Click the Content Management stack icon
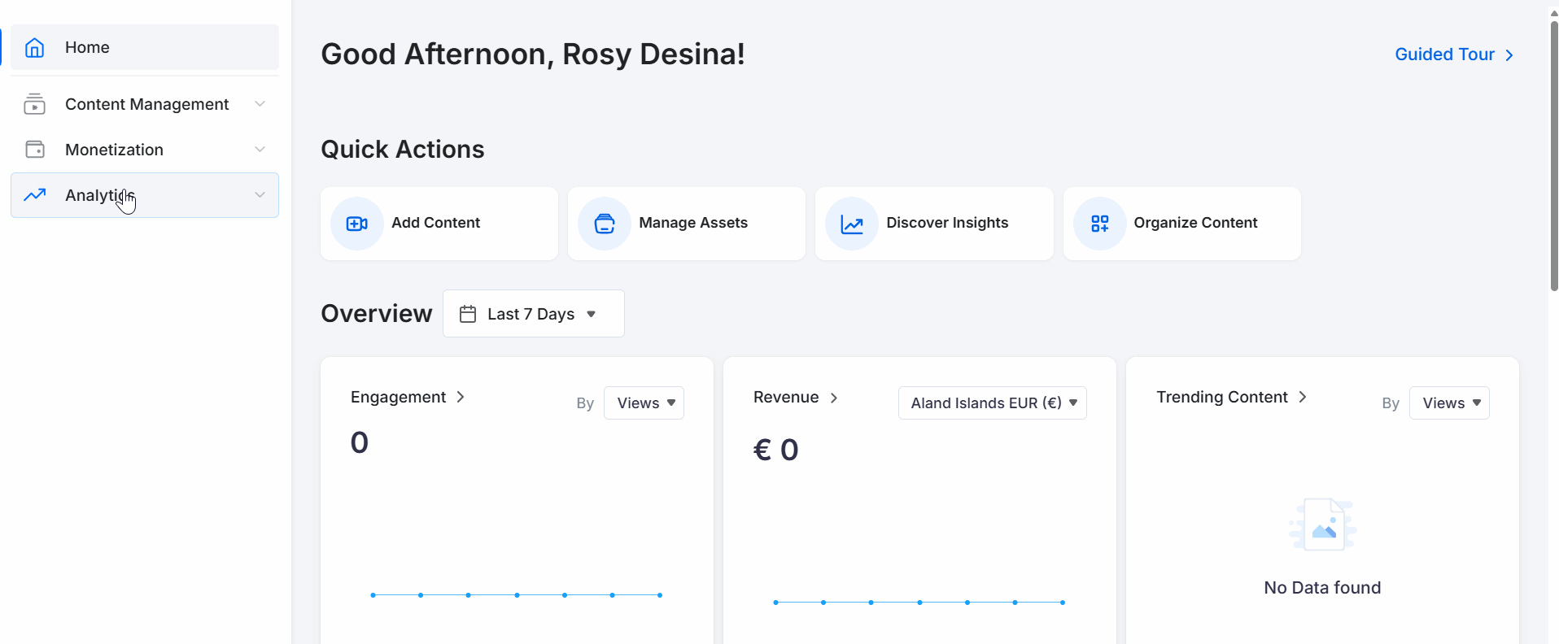The height and width of the screenshot is (644, 1559). click(x=34, y=104)
